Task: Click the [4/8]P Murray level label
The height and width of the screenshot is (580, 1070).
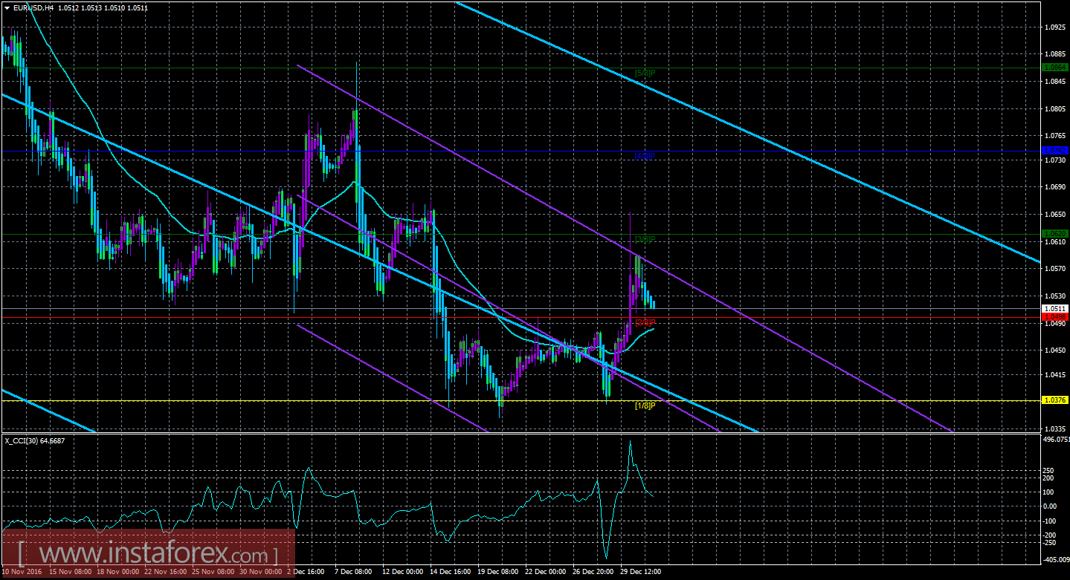Action: pos(645,156)
